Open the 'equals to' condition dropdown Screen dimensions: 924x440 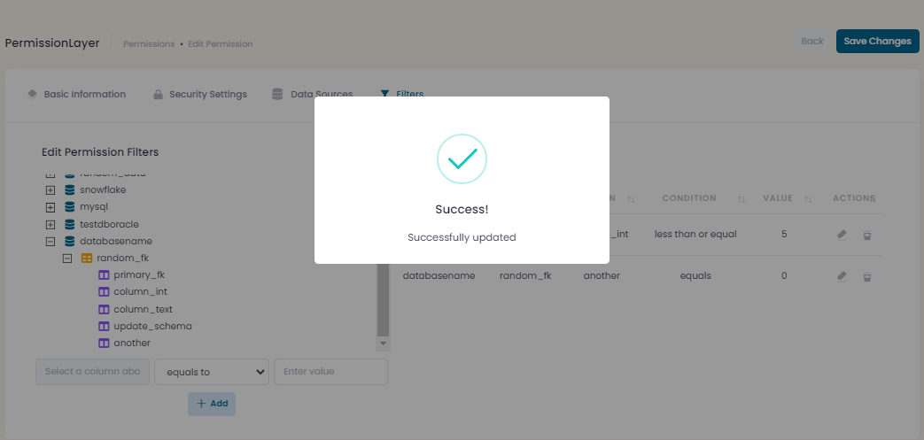[212, 372]
